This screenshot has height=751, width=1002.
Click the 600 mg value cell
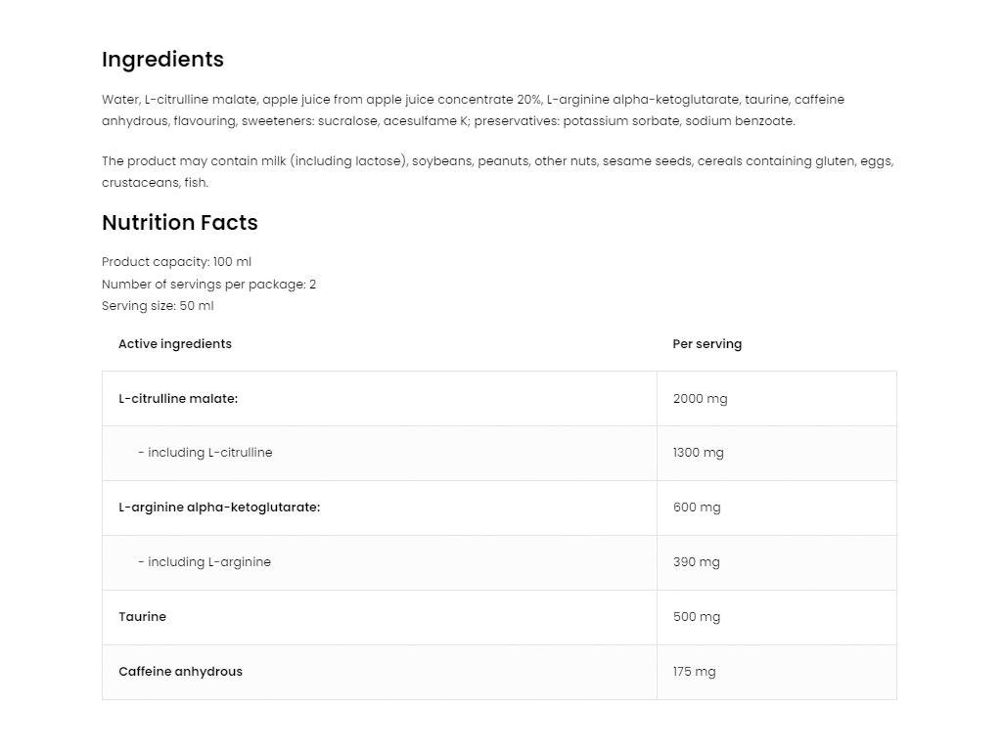click(697, 508)
